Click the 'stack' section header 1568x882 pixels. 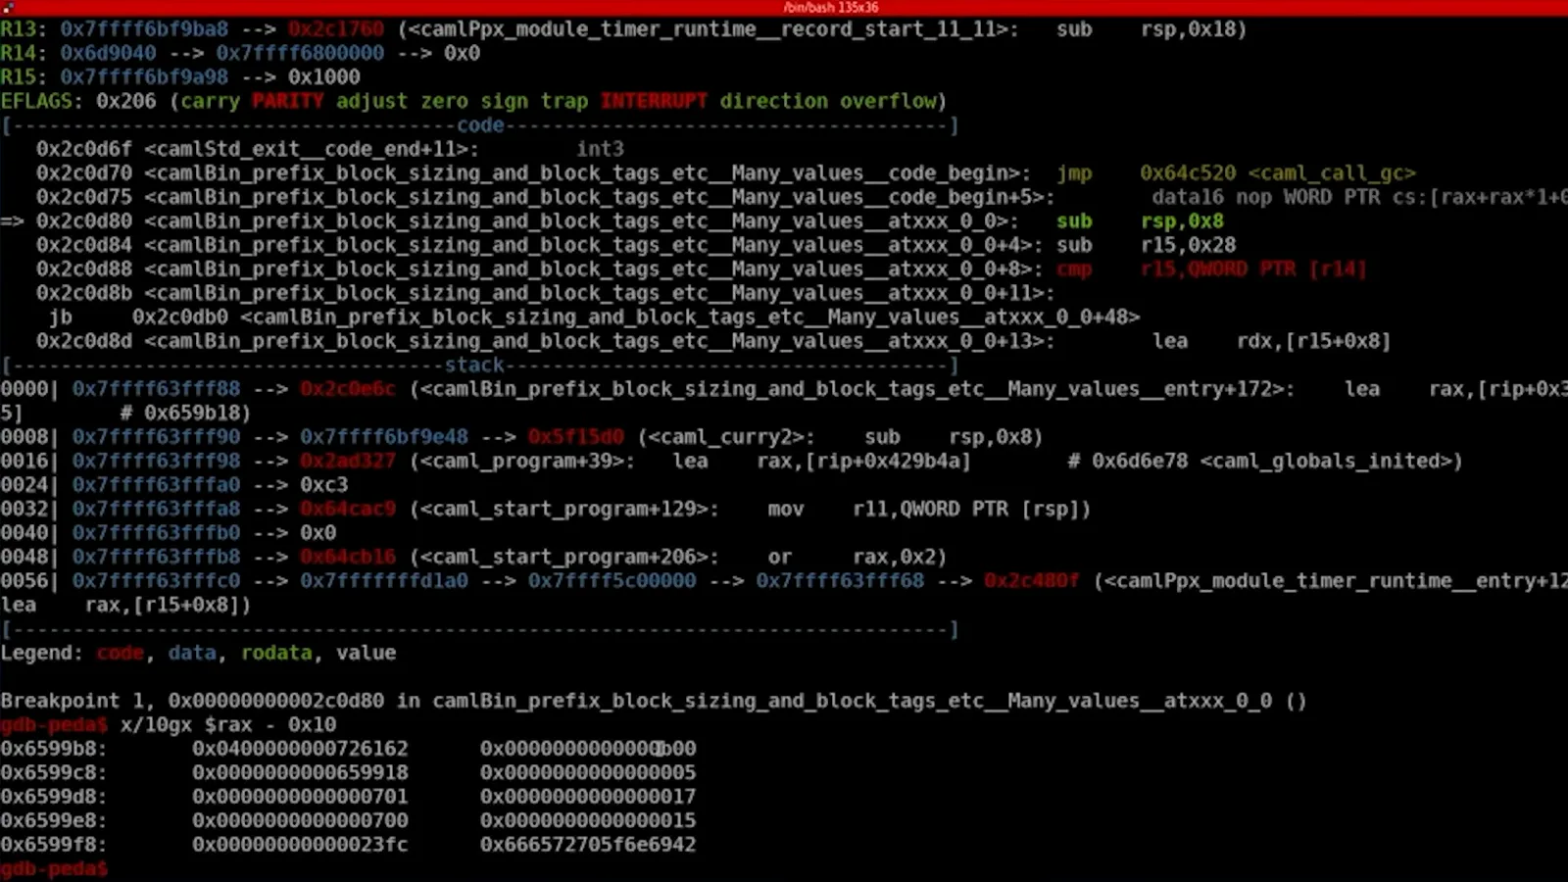[x=474, y=366]
